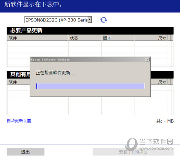180x157 pixels.
Task: Open the auto update settings link
Action: point(19,121)
